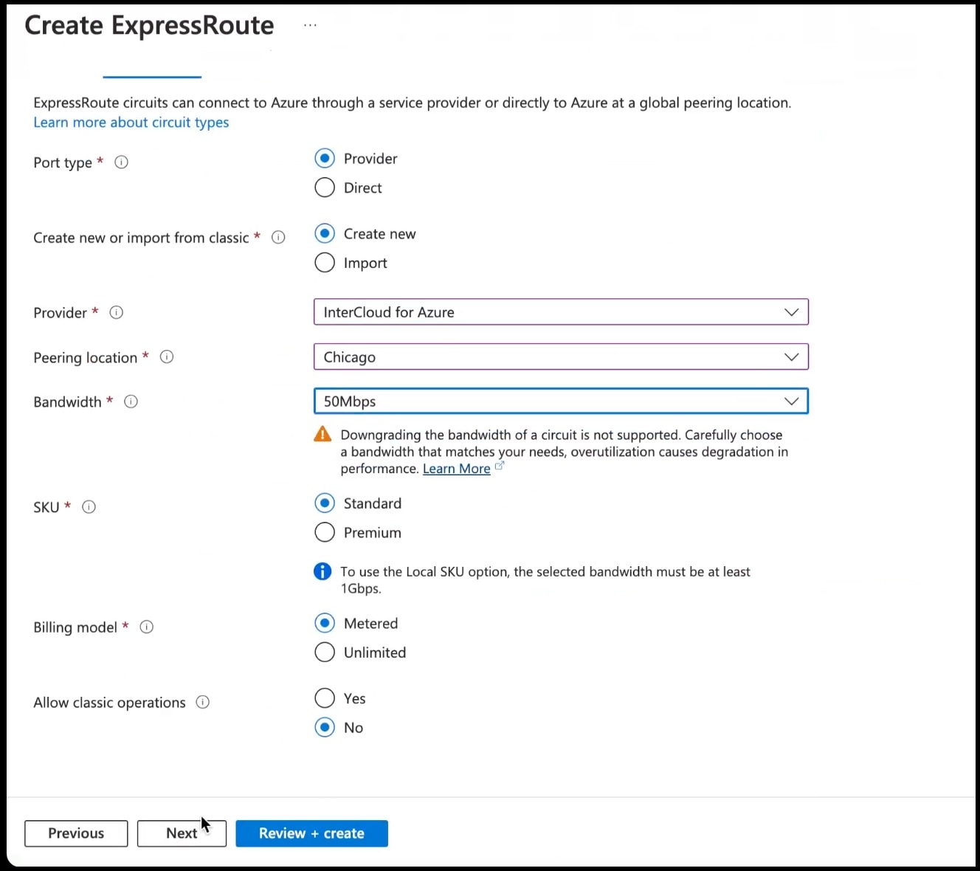Click the Previous button
Image resolution: width=980 pixels, height=871 pixels.
pyautogui.click(x=76, y=833)
